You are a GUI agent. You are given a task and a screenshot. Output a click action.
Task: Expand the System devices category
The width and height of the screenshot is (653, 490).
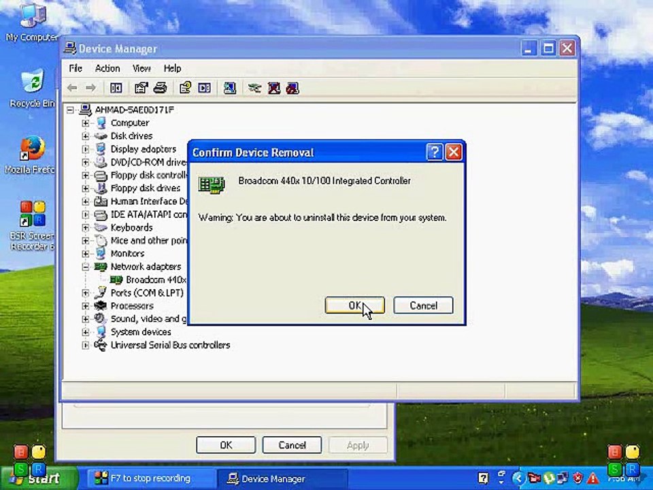coord(86,332)
